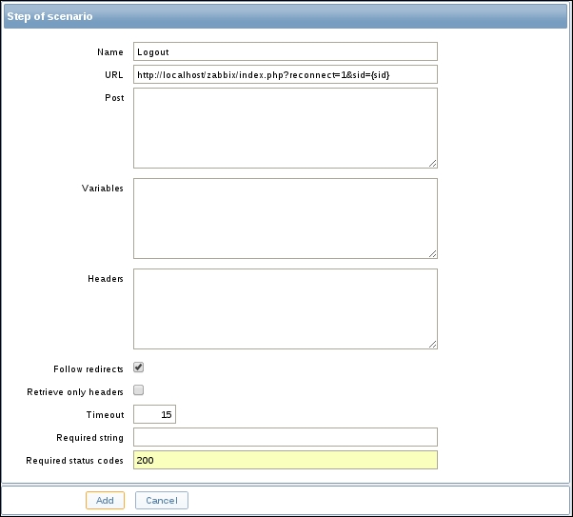
Task: Click the Follow redirects label
Action: 89,368
